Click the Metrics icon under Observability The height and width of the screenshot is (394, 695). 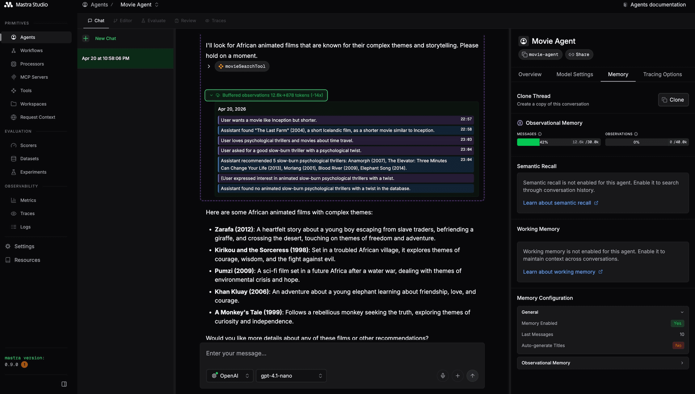[x=13, y=200]
